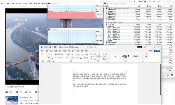
Task: Toggle the AutoSave switch in Word
Action: (x=51, y=47)
